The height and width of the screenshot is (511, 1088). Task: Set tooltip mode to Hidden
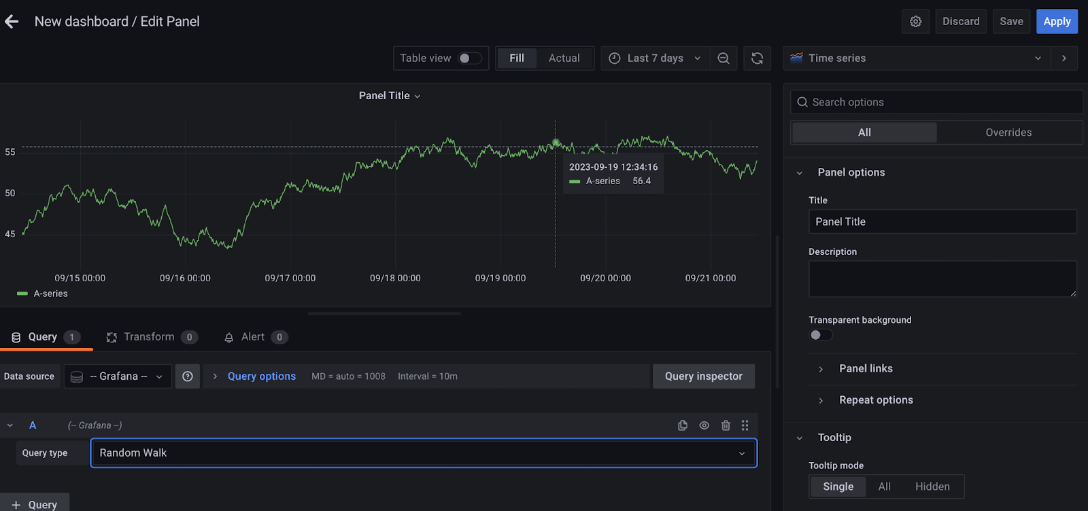point(932,487)
